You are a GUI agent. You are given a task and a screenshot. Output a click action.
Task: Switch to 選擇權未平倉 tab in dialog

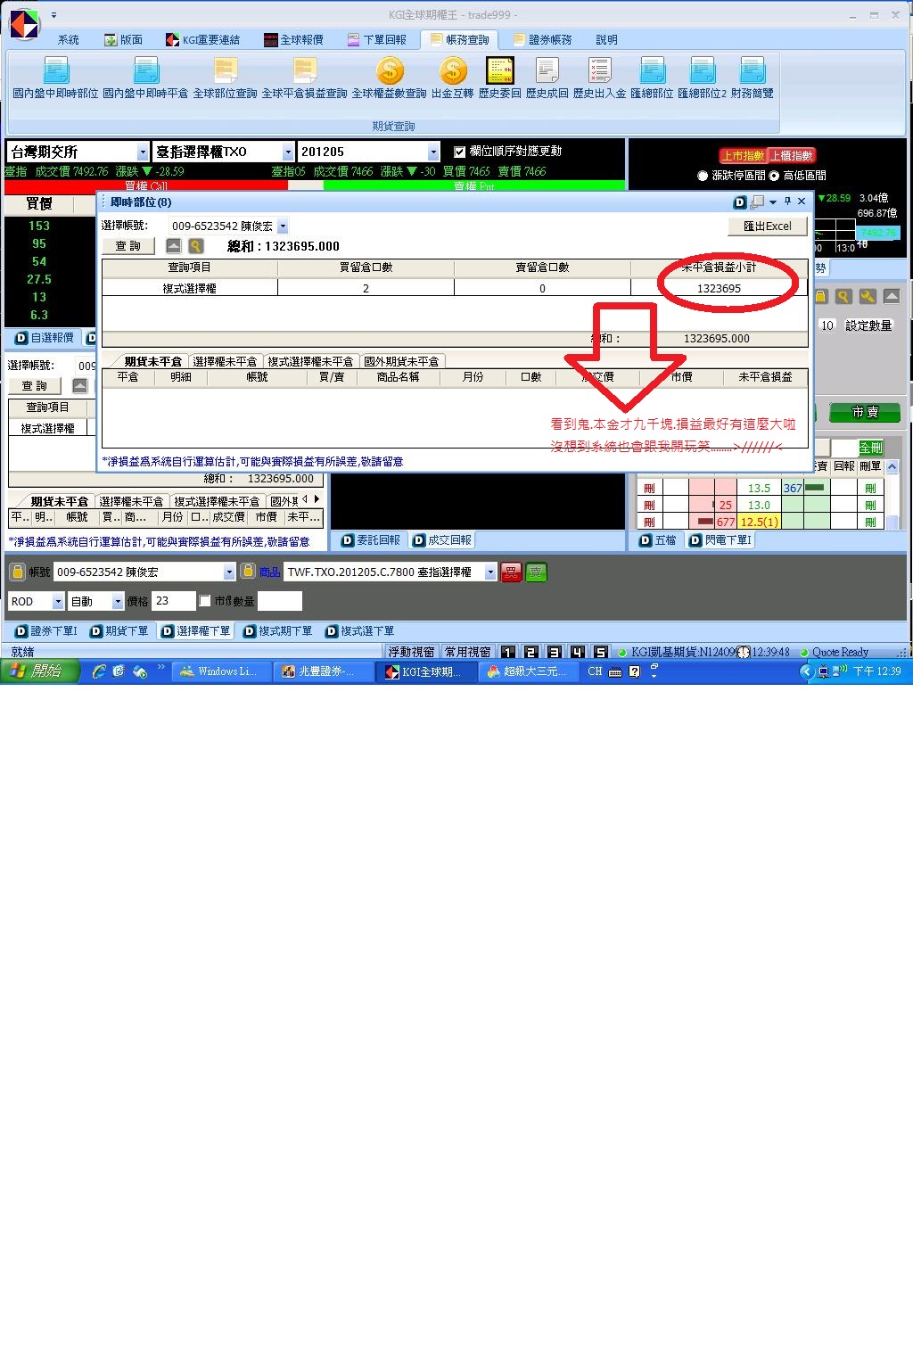pos(225,361)
